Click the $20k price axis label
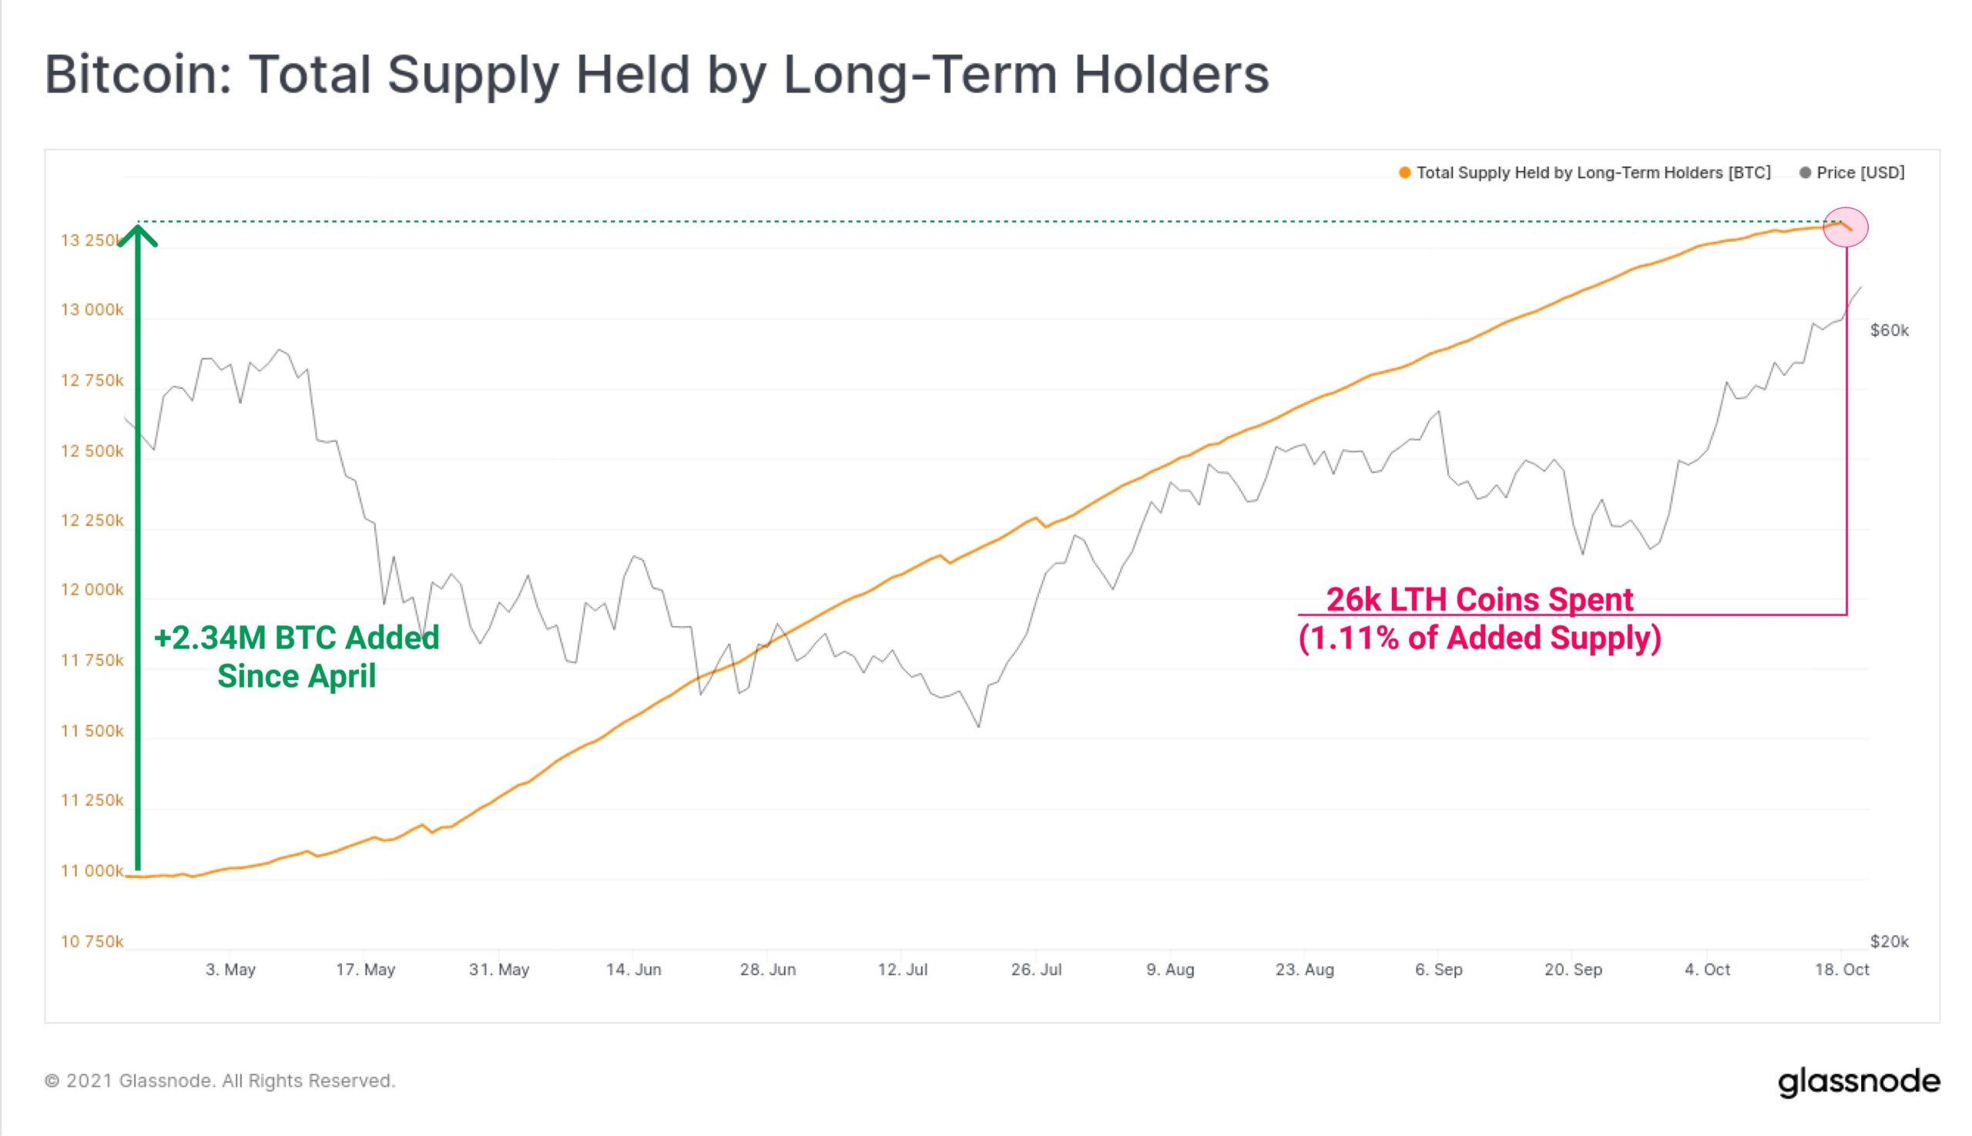The width and height of the screenshot is (1972, 1136). point(1890,942)
